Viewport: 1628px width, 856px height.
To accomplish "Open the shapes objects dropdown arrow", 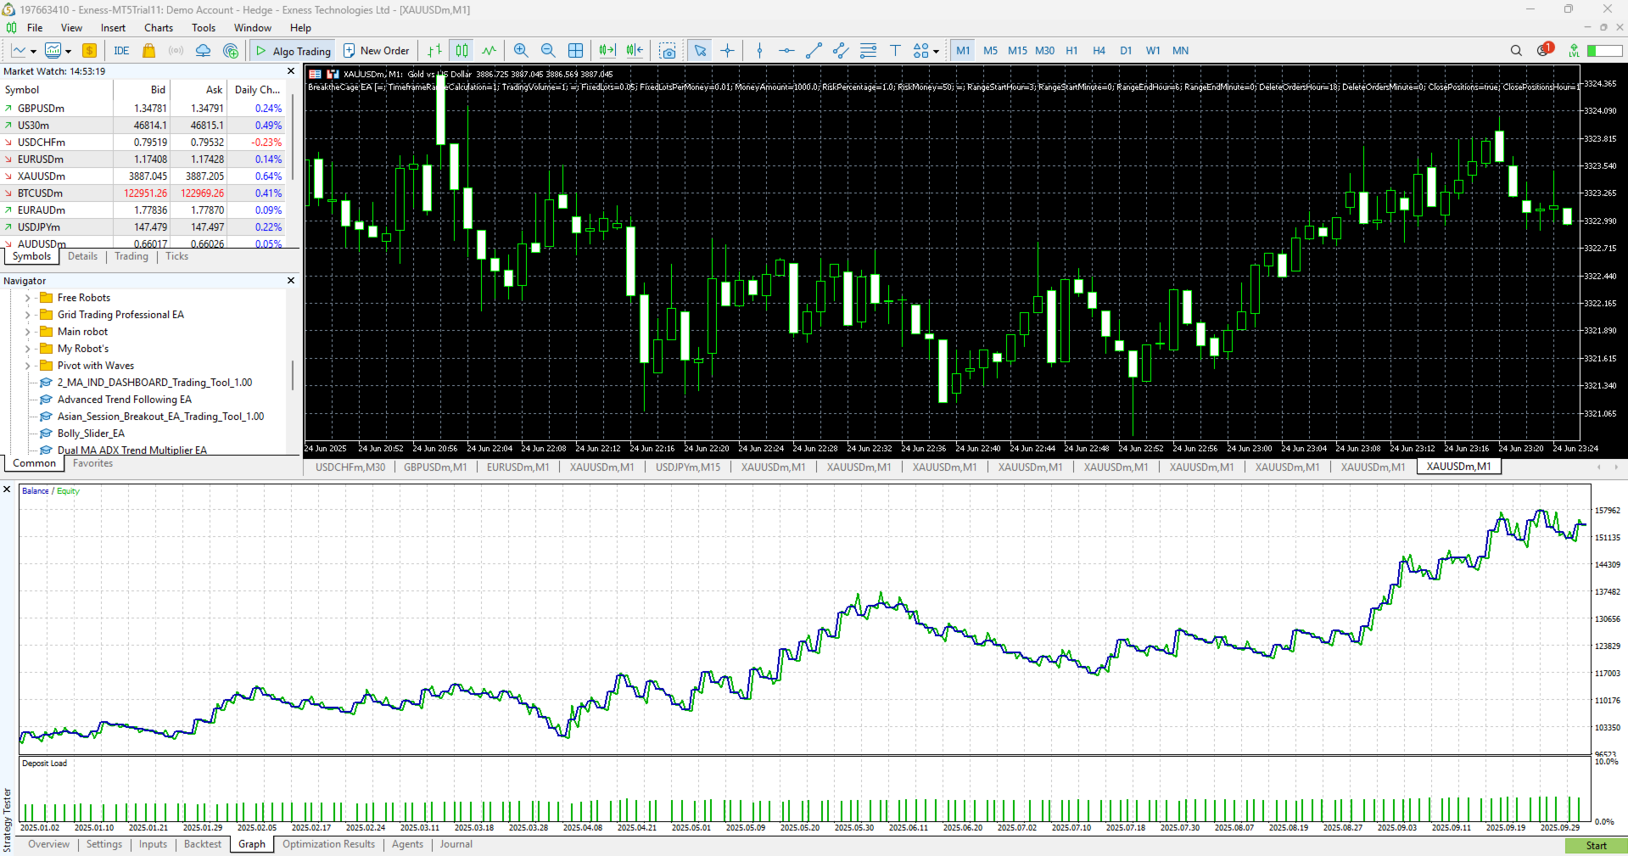I will pyautogui.click(x=936, y=52).
